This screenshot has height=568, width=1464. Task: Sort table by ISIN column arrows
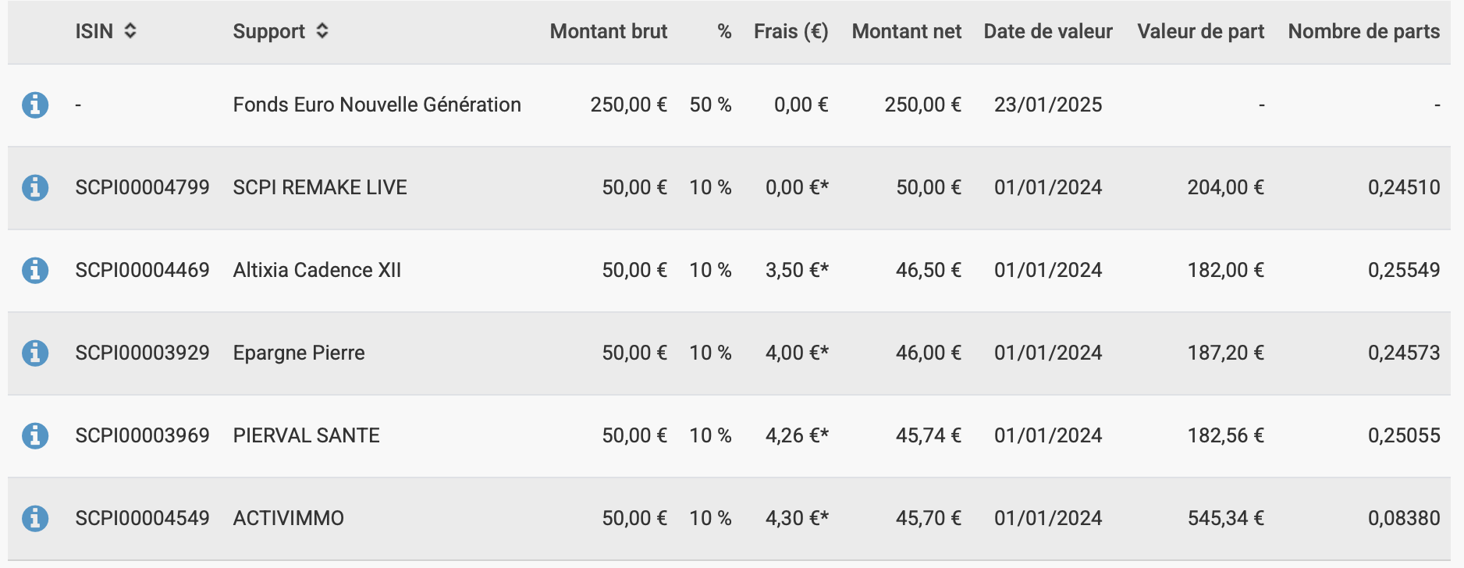tap(130, 31)
